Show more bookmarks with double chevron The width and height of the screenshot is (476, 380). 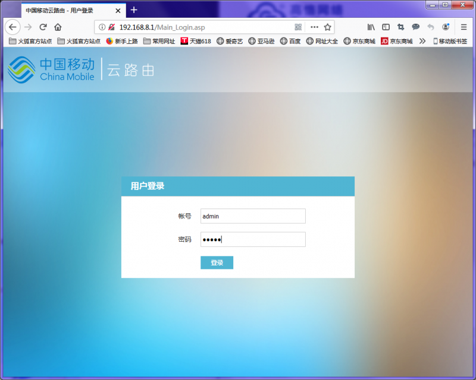pos(422,41)
